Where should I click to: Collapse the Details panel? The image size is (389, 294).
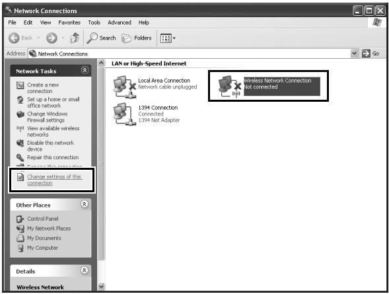(x=85, y=270)
